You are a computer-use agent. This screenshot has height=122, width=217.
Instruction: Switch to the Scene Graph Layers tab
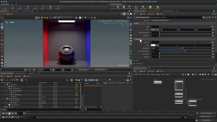[20, 73]
